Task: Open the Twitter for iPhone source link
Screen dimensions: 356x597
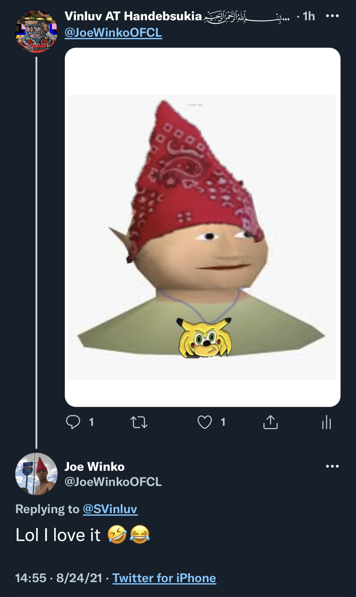Action: [164, 578]
